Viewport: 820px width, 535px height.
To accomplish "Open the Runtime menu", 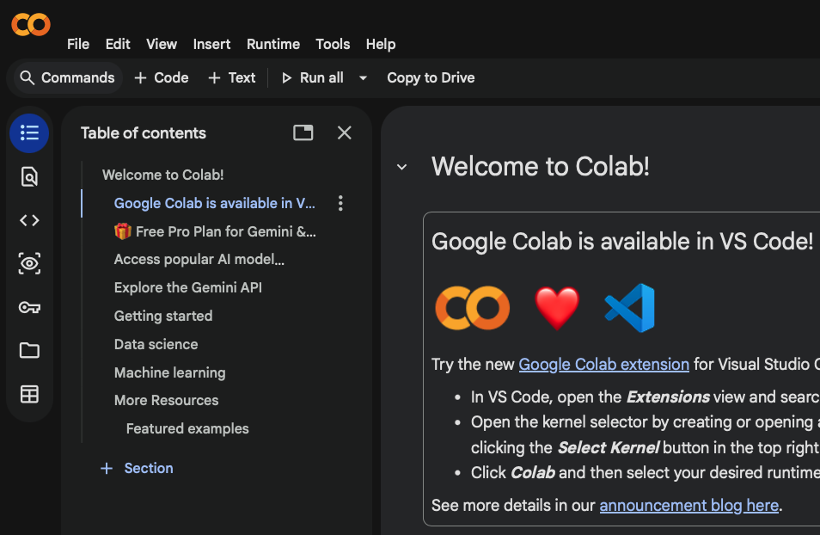I will click(x=273, y=45).
